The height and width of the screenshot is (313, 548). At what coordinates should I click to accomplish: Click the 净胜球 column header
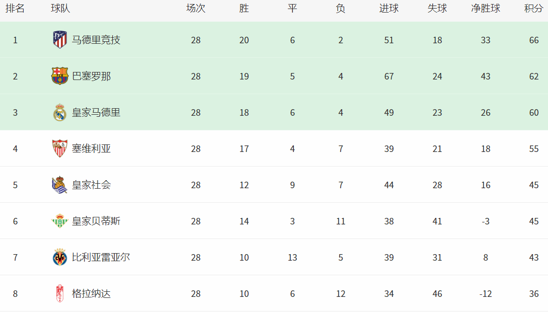point(486,9)
